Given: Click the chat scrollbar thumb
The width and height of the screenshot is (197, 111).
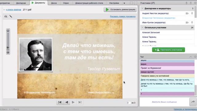Looking at the screenshot, I should [196, 90].
